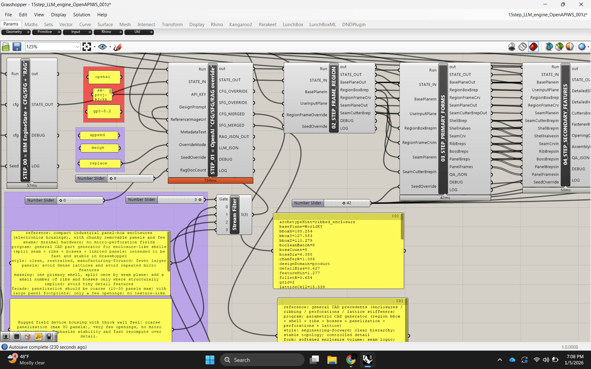The image size is (591, 369).
Task: Open the 125% zoom level dropdown
Action: tap(77, 47)
